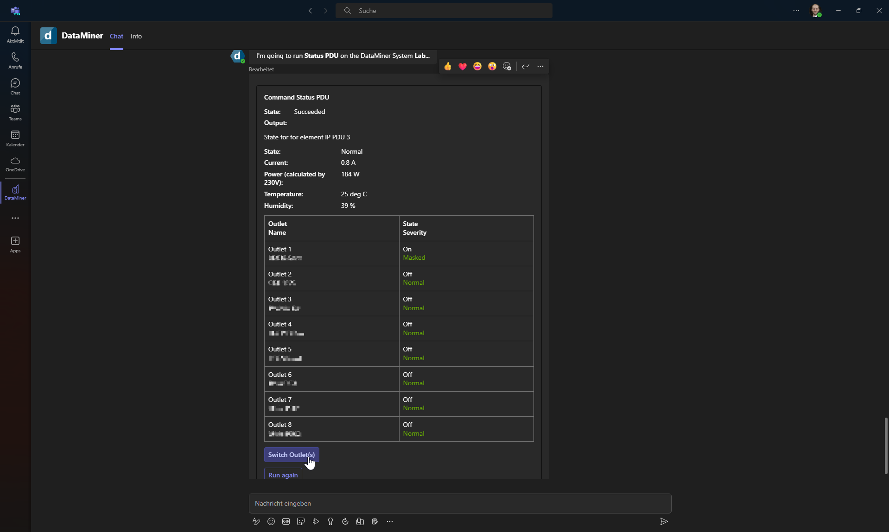Click the Switch Outlet(s) button
This screenshot has height=532, width=889.
pyautogui.click(x=292, y=455)
